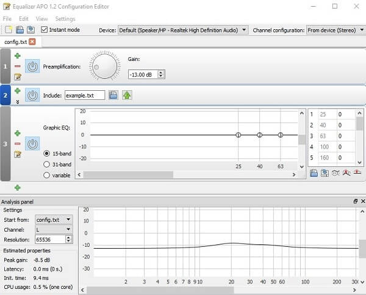Click the Graphic EQ import/save icon below table
The width and height of the screenshot is (366, 295).
(314, 173)
